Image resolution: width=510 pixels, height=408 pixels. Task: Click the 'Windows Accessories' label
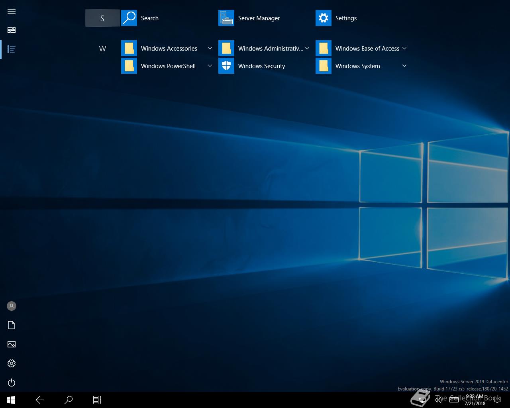[x=169, y=49]
